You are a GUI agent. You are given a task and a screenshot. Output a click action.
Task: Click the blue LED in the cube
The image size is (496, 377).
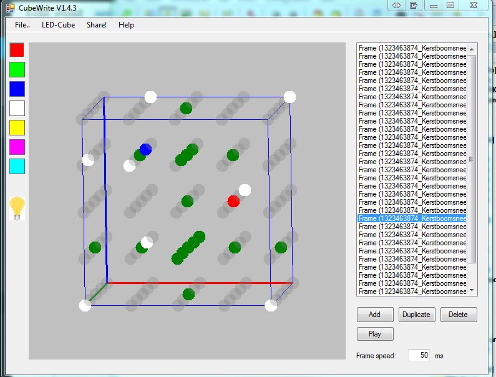tap(145, 149)
